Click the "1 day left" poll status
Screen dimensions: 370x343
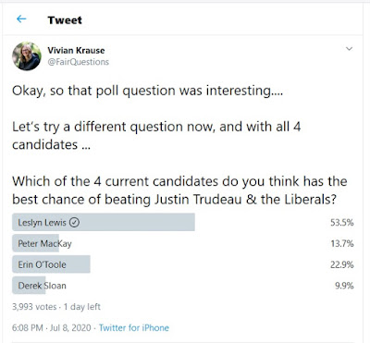coord(82,307)
